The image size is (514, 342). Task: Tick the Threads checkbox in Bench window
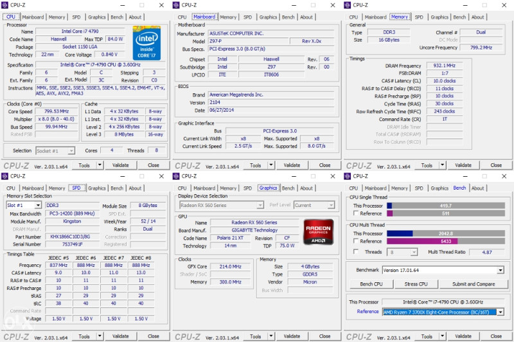[x=356, y=251]
